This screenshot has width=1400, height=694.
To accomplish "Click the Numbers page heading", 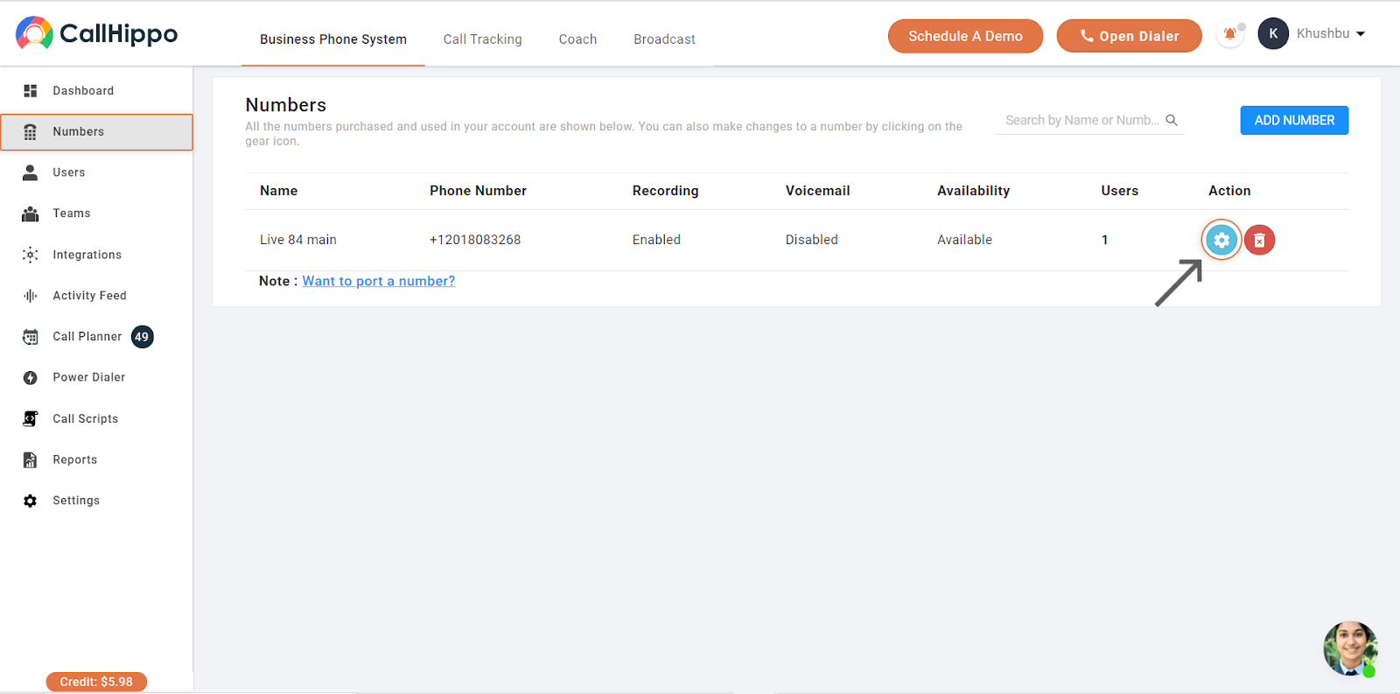I will click(285, 105).
